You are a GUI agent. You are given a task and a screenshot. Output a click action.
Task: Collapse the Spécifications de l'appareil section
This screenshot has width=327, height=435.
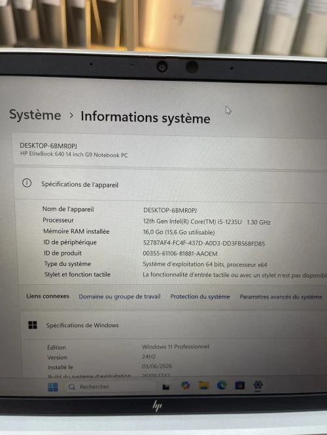[x=170, y=184]
